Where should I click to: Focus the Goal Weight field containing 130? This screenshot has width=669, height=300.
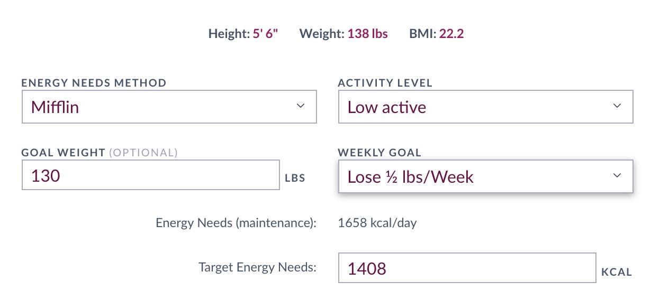[x=151, y=175]
